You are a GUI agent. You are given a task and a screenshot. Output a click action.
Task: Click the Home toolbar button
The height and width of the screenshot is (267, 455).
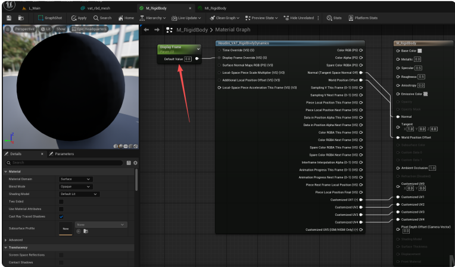126,18
